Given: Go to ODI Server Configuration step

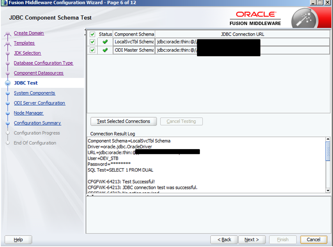Looking at the screenshot, I should [39, 103].
